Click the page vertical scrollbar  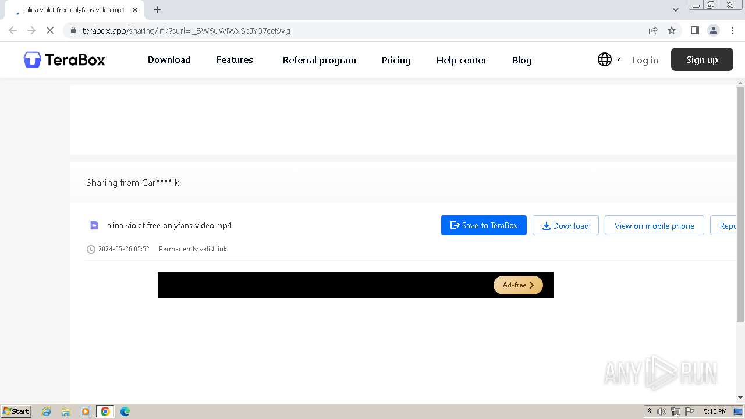(740, 204)
